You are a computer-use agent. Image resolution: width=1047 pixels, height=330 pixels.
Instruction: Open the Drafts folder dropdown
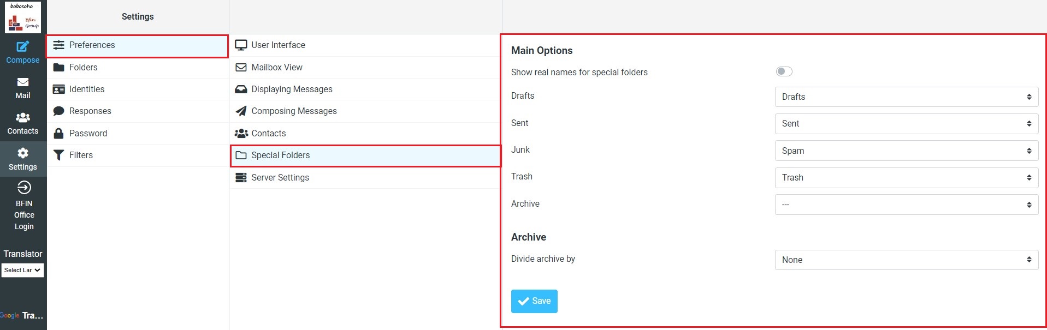tap(906, 97)
